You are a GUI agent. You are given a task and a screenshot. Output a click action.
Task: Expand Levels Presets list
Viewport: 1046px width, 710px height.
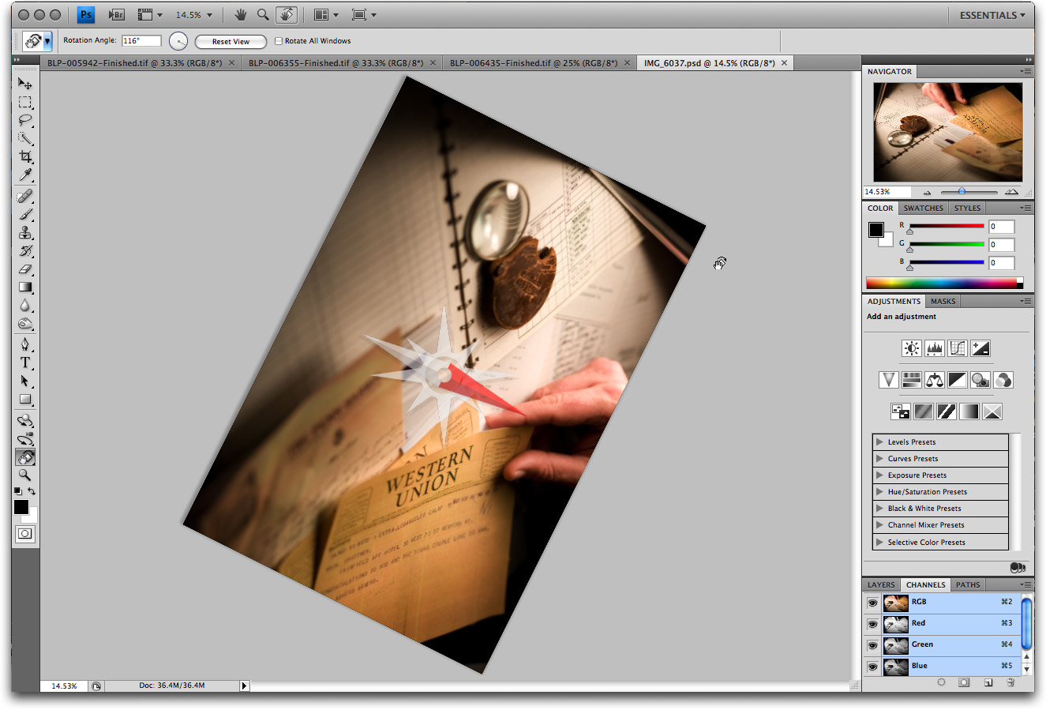tap(879, 442)
